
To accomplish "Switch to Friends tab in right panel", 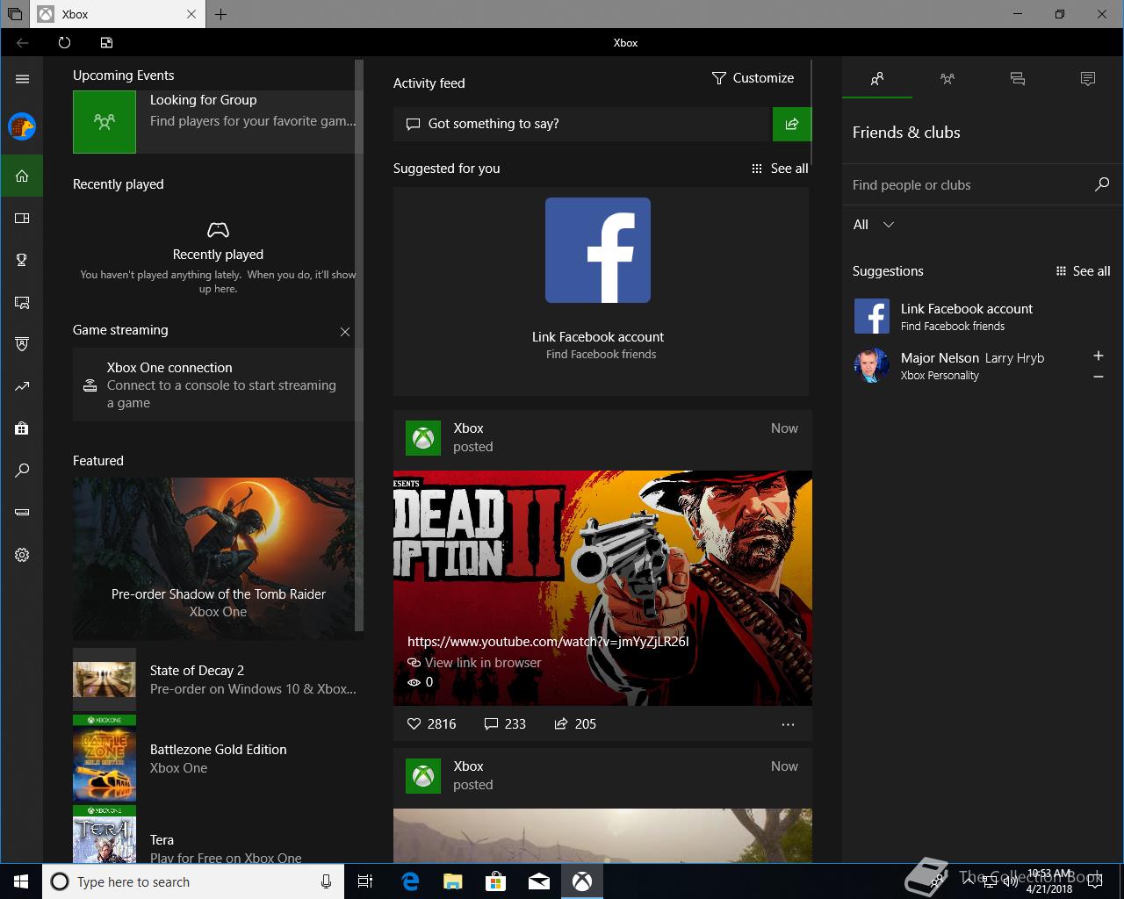I will [876, 79].
